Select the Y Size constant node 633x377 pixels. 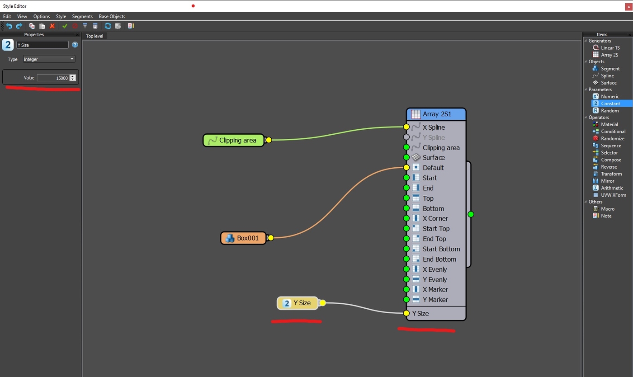pos(298,303)
